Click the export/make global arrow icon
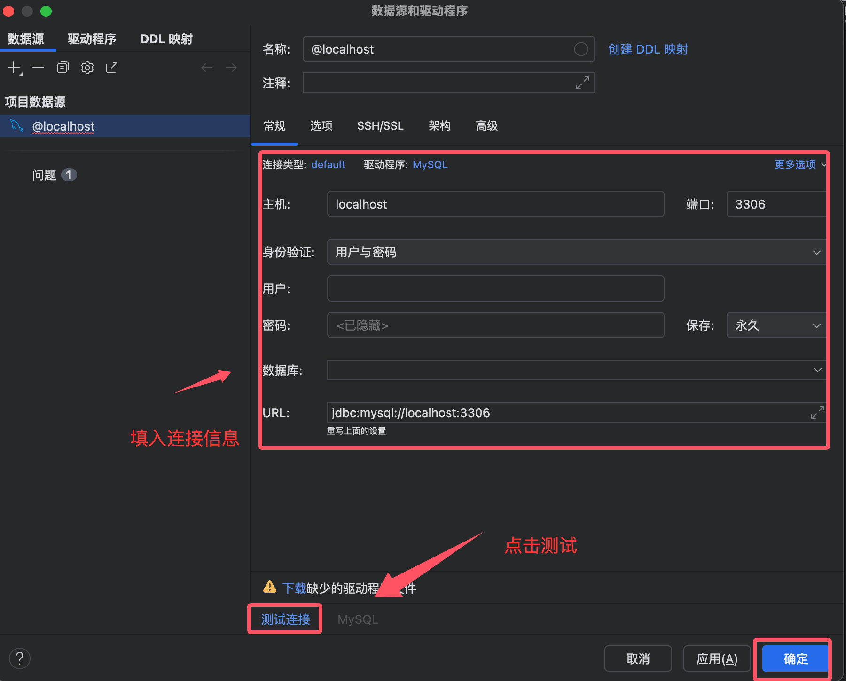 tap(112, 68)
